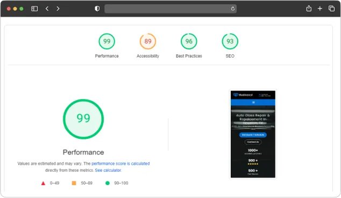341x198 pixels.
Task: Select the Accessibility 89 score gauge
Action: tap(148, 41)
